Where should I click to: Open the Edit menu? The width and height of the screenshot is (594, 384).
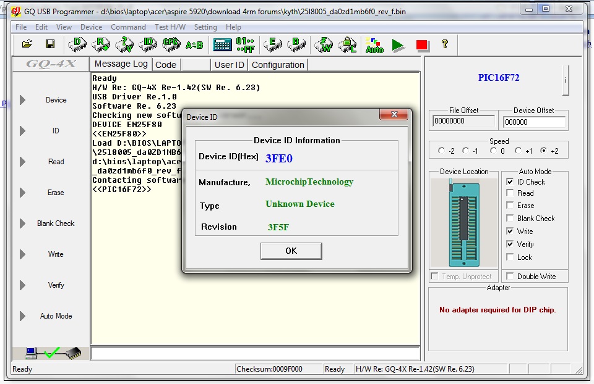coord(41,27)
